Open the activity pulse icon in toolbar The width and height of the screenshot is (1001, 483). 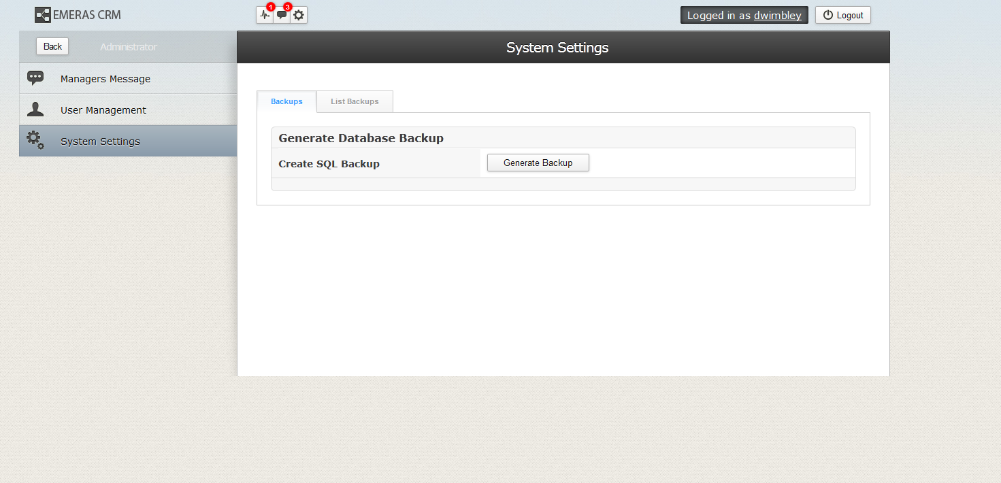click(265, 16)
